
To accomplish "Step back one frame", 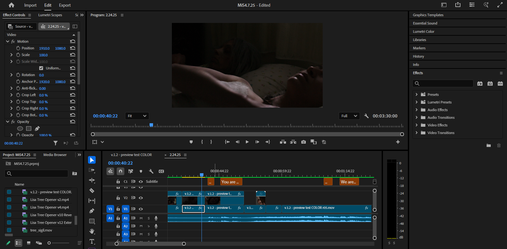I will [237, 142].
